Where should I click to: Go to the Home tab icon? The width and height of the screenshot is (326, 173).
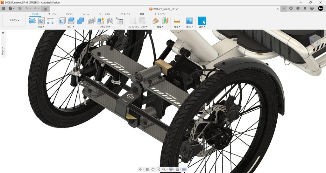point(45,9)
